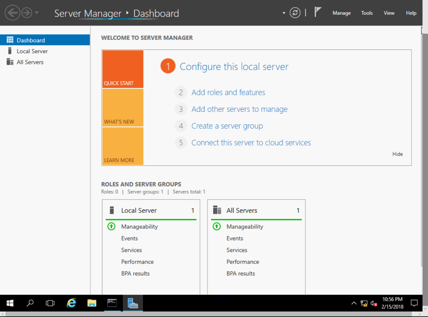
Task: Open Events in All Servers tile
Action: 235,238
